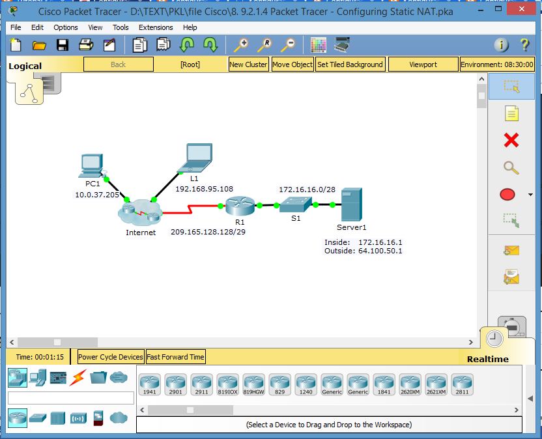Select the 1841 router model
Image resolution: width=542 pixels, height=439 pixels.
[384, 384]
